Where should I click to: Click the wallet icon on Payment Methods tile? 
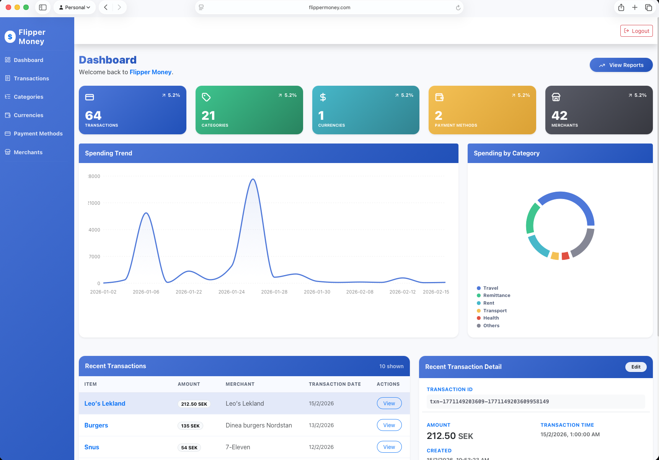click(439, 97)
